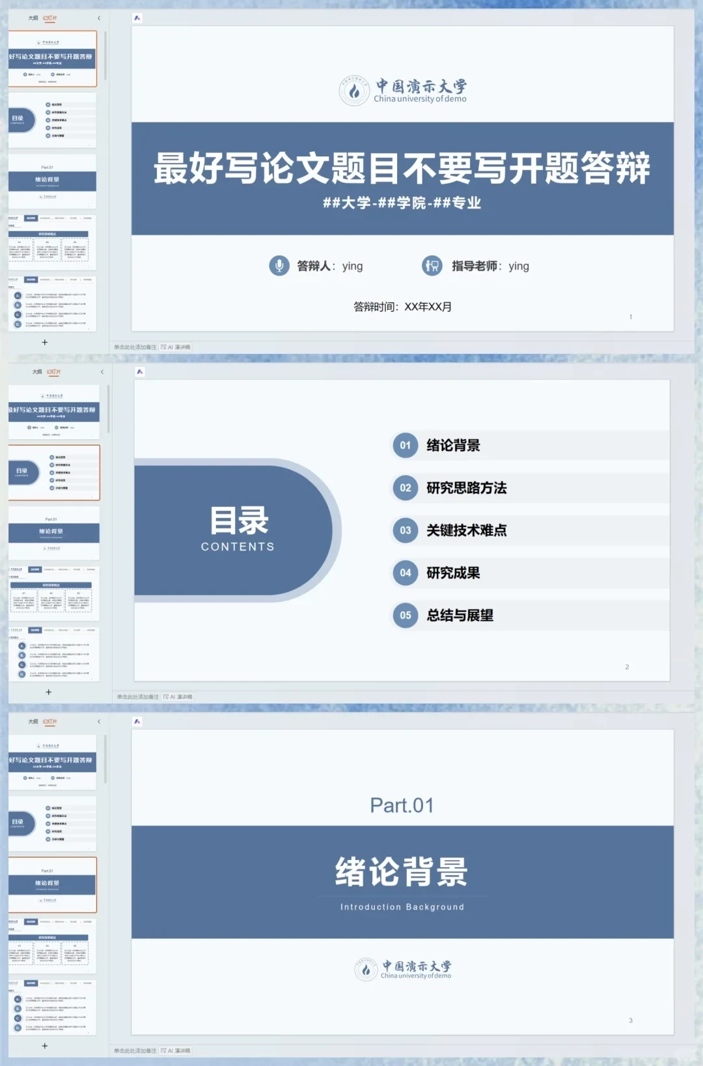
Task: Switch to the 大纲 tab in the title-slide window
Action: [x=33, y=18]
